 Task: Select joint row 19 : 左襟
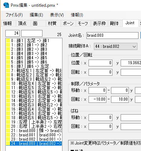[34, 122]
